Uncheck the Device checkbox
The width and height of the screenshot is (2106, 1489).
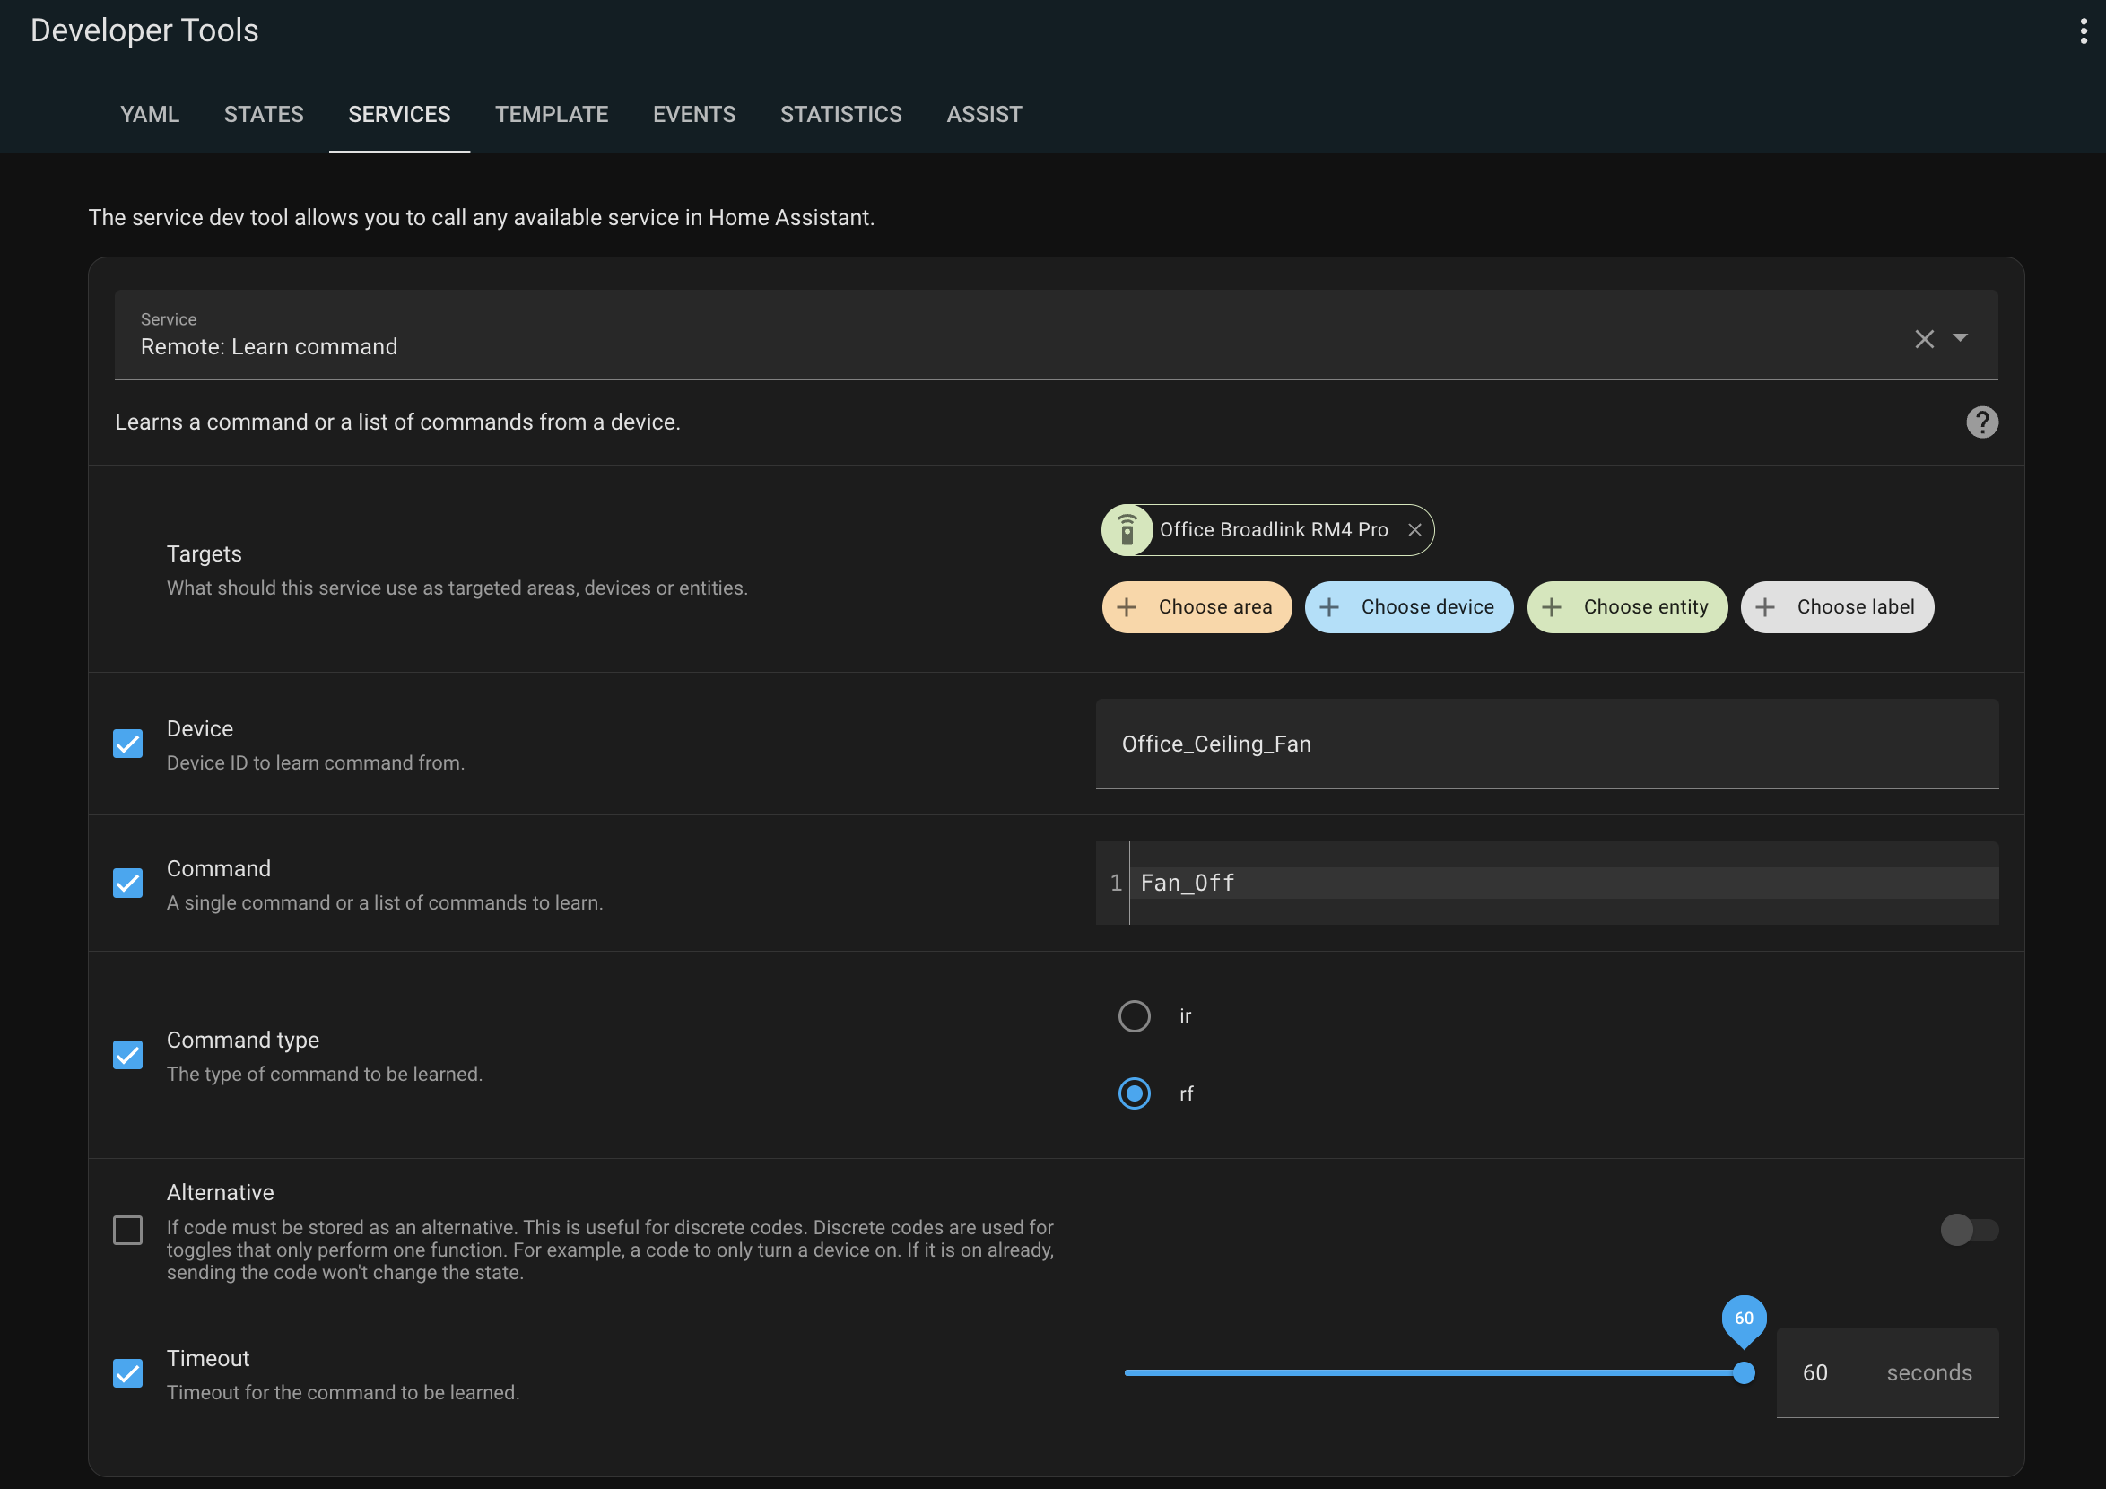click(127, 744)
